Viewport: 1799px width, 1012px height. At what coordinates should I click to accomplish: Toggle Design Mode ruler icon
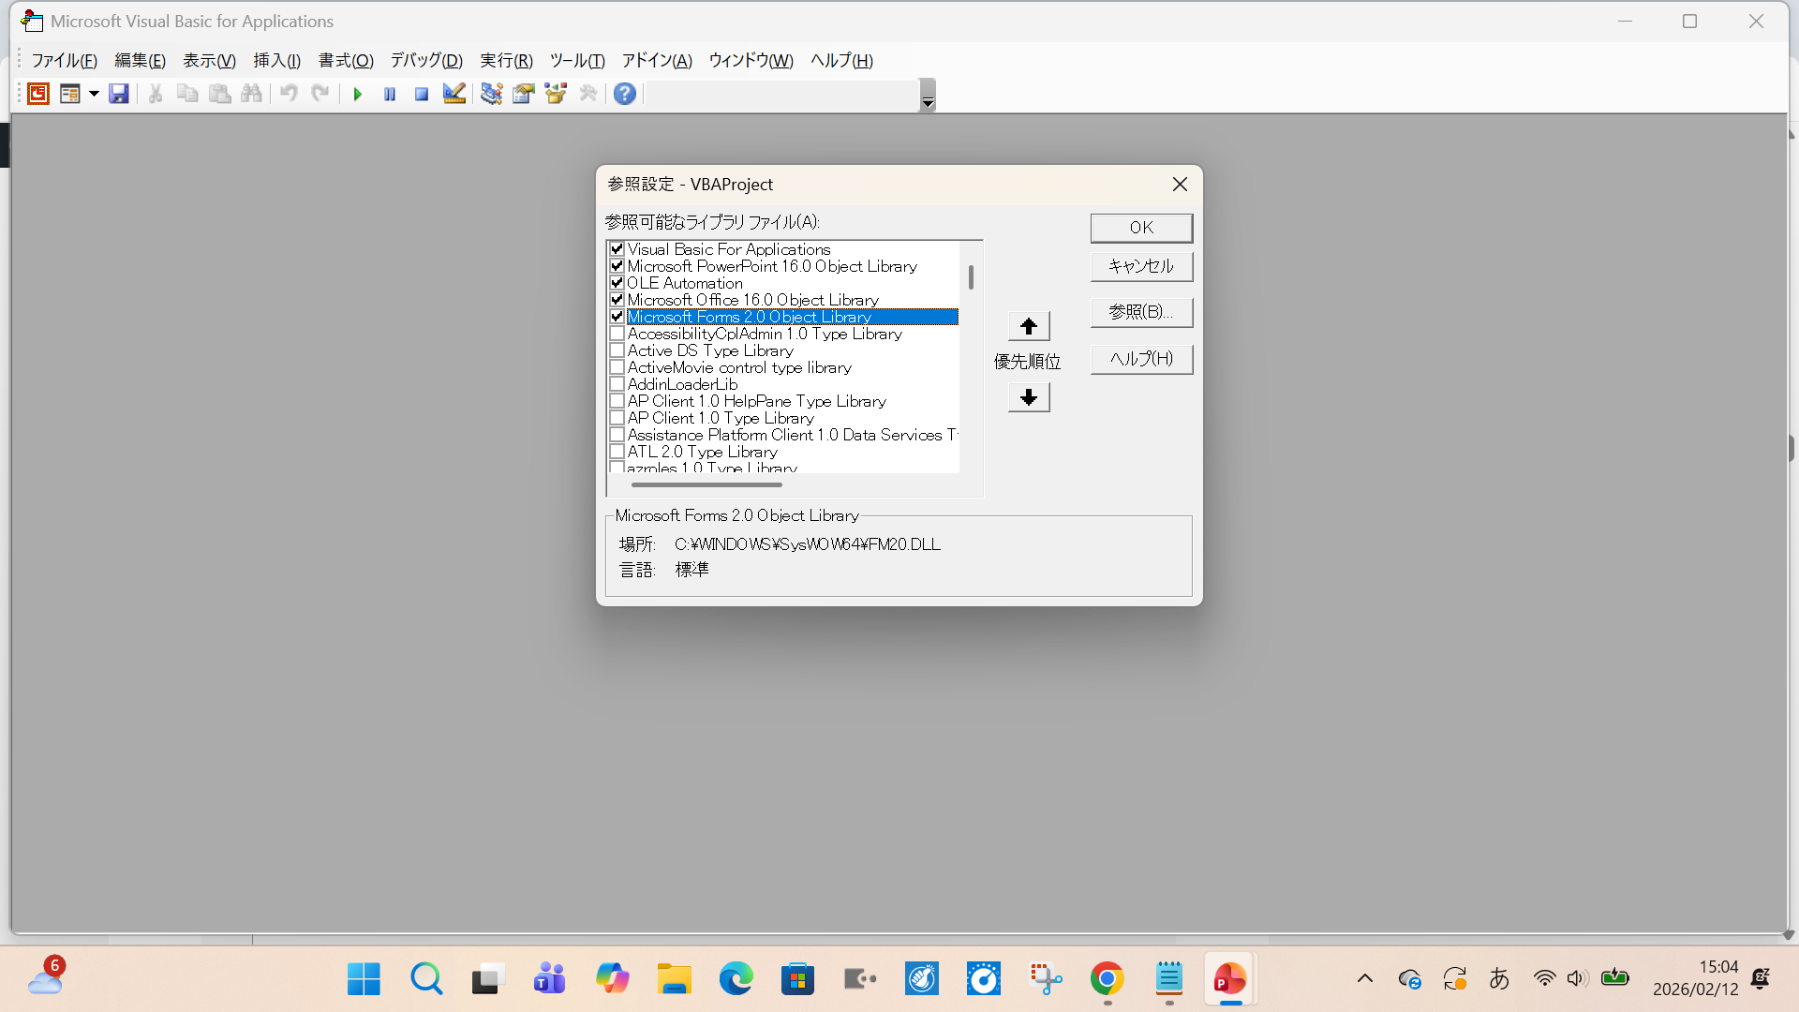(x=454, y=94)
